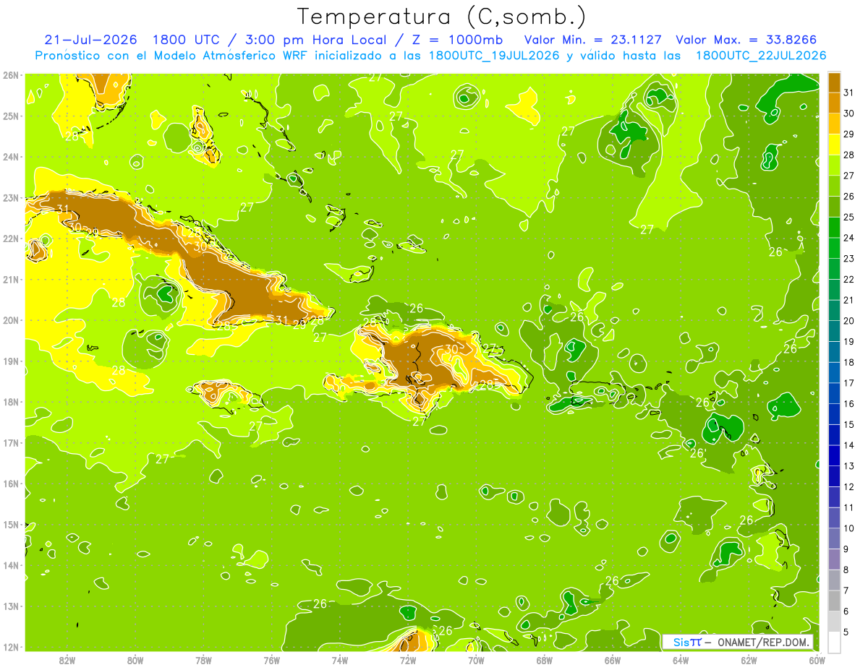Click color bar label "15"
Viewport: 868px width, 670px height.
(849, 425)
